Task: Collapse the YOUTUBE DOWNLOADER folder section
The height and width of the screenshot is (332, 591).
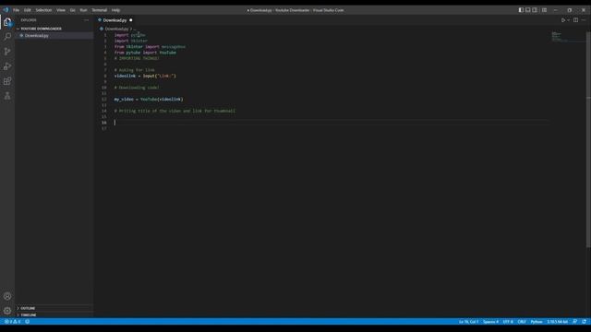Action: pos(41,29)
